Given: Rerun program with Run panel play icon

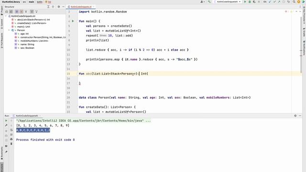Looking at the screenshot, I should point(6,120).
